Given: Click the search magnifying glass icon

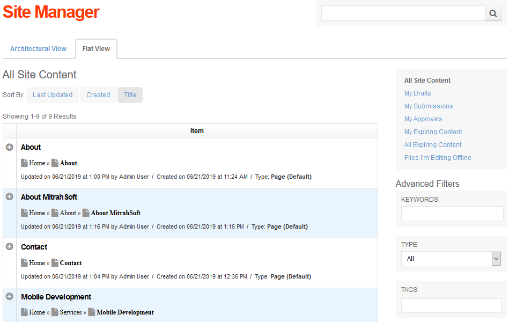Looking at the screenshot, I should point(493,13).
